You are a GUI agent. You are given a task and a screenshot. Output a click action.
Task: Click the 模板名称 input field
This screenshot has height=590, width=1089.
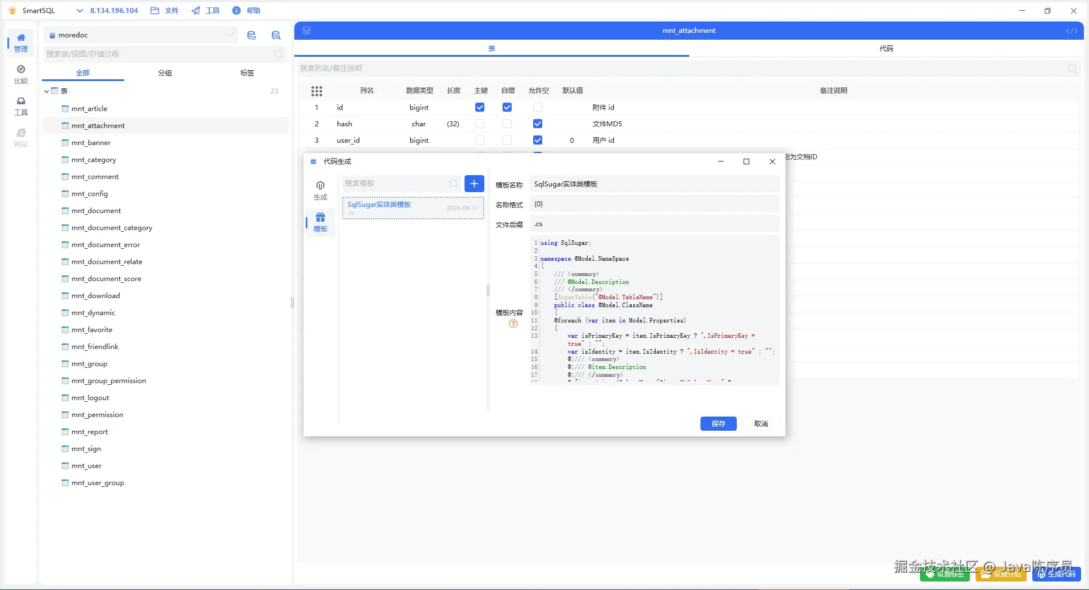click(x=655, y=184)
